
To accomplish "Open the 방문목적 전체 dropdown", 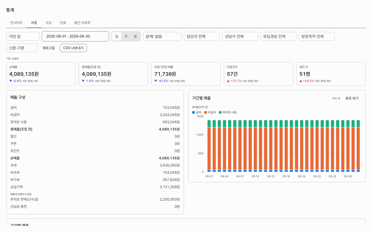I will [317, 36].
